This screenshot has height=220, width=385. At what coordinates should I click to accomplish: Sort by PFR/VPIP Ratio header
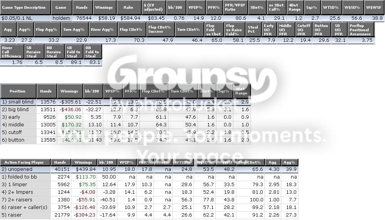tap(235, 7)
